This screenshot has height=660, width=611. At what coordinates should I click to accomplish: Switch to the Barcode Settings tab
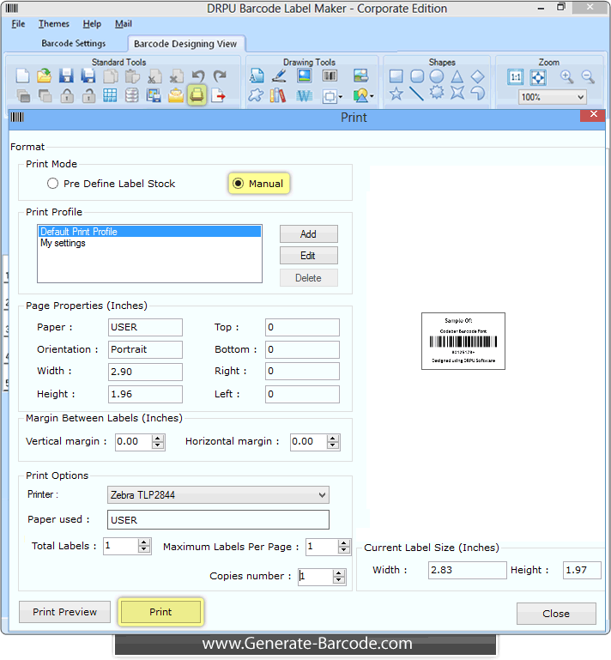[74, 43]
